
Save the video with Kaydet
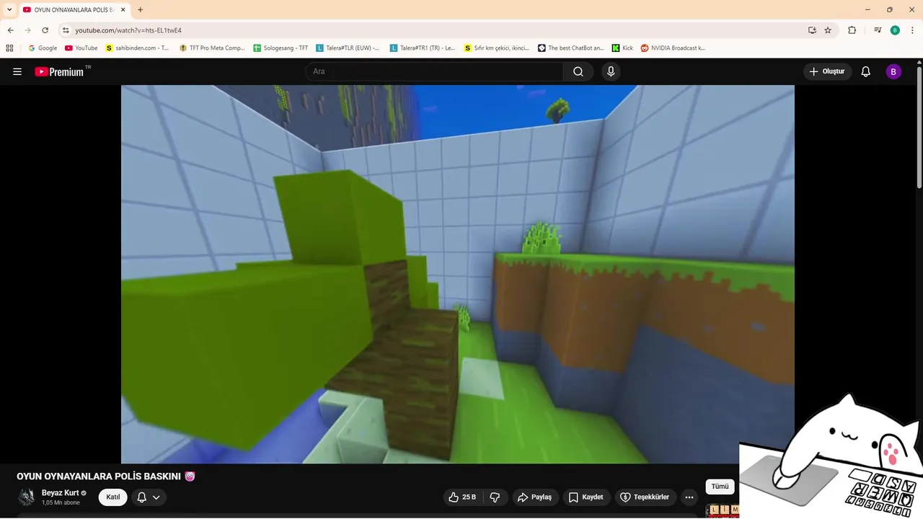pos(586,497)
